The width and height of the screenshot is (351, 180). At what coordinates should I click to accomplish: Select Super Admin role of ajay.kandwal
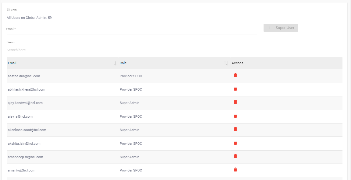(x=129, y=103)
